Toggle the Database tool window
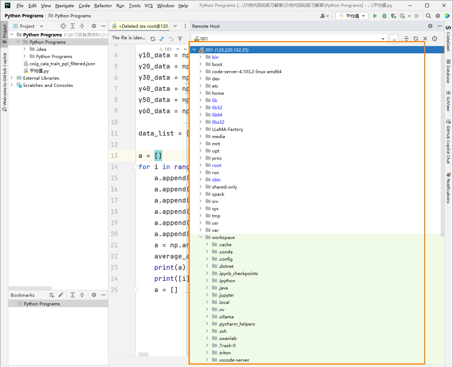The height and width of the screenshot is (367, 453). point(448,71)
